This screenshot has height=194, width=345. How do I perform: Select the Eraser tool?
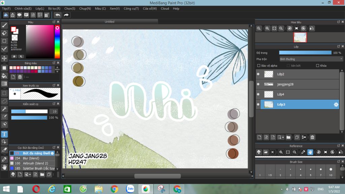click(x=4, y=33)
